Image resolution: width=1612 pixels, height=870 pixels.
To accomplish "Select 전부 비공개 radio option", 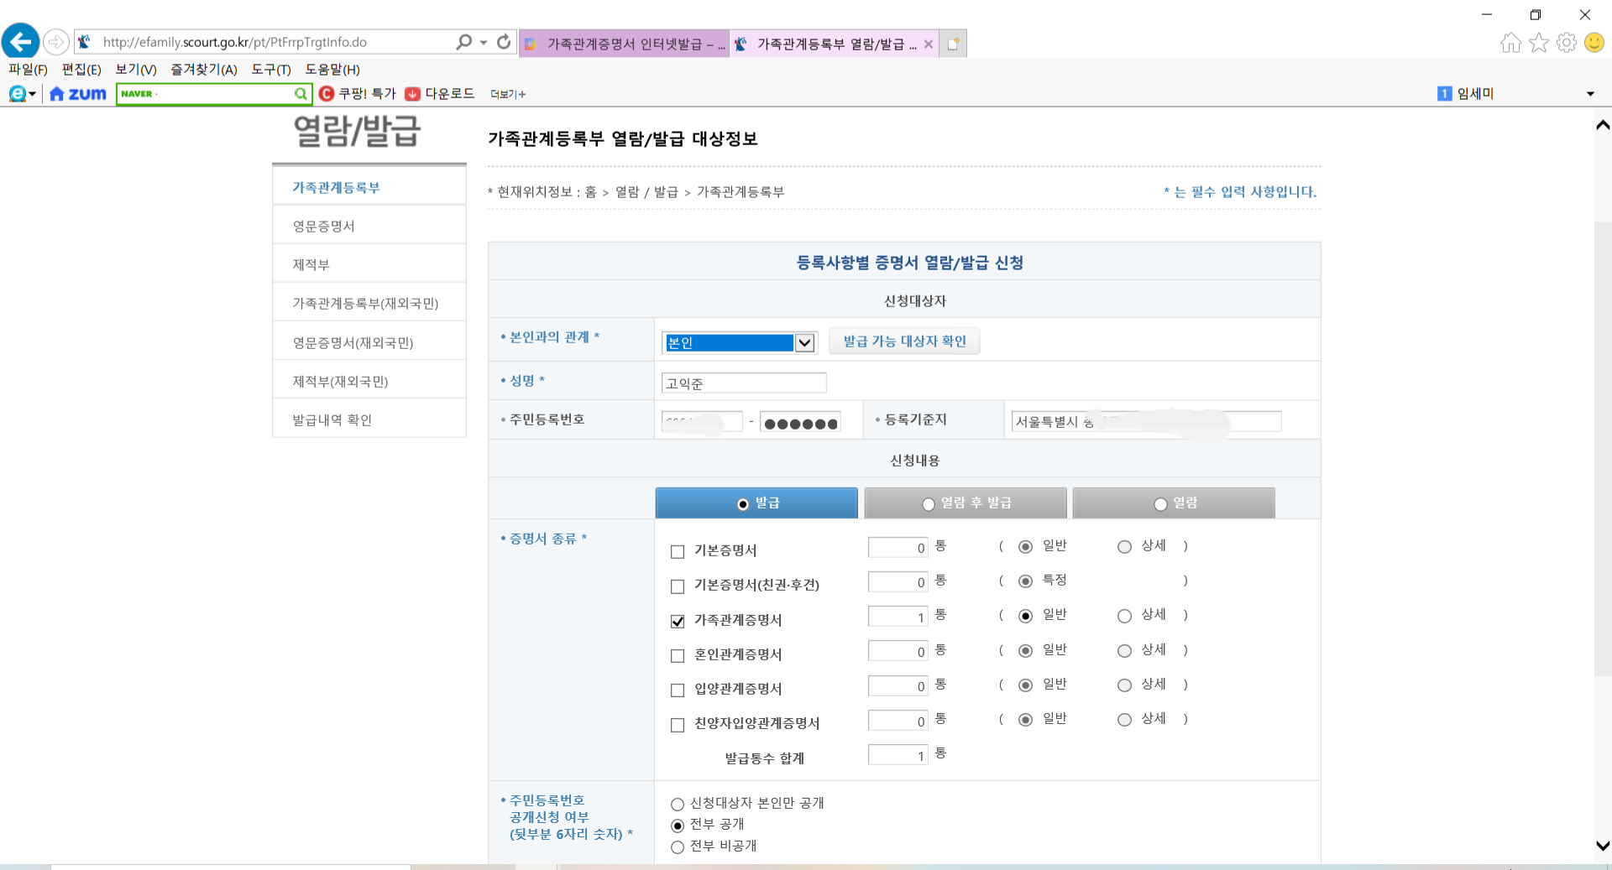I will point(678,847).
